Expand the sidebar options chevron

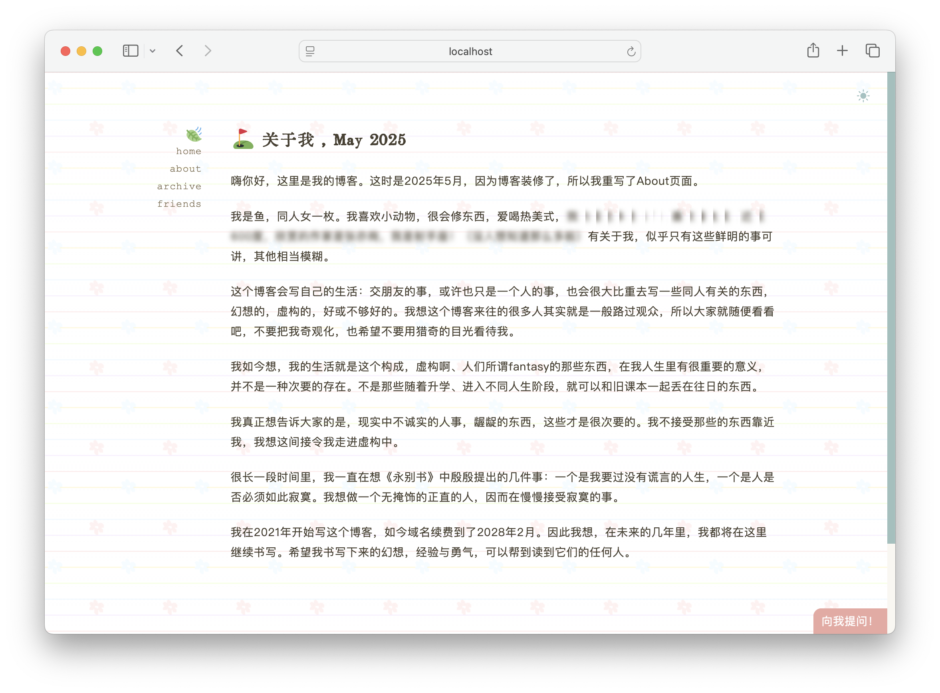point(153,51)
